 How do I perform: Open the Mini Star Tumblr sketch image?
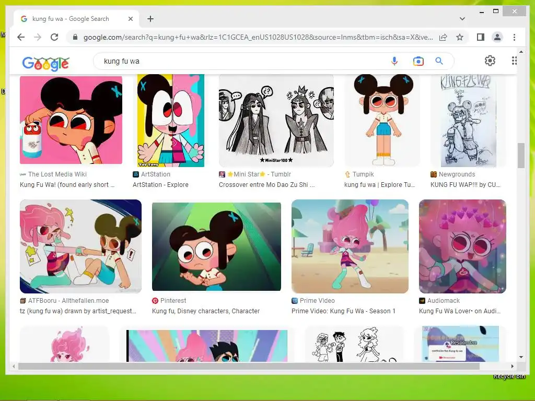(x=276, y=121)
